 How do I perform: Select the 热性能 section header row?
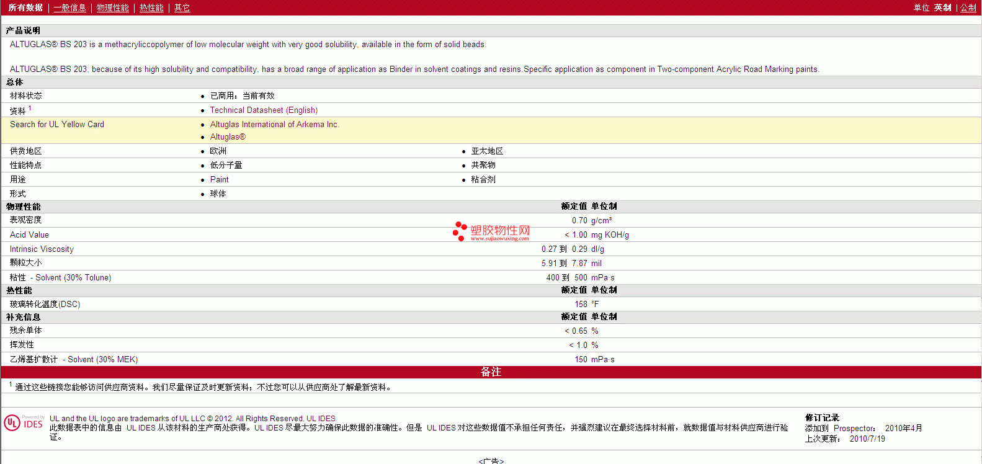(x=491, y=290)
